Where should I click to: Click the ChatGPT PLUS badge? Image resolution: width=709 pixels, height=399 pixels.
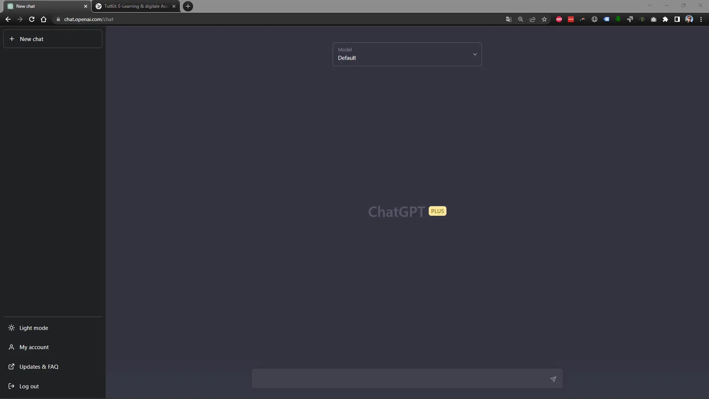(x=437, y=211)
